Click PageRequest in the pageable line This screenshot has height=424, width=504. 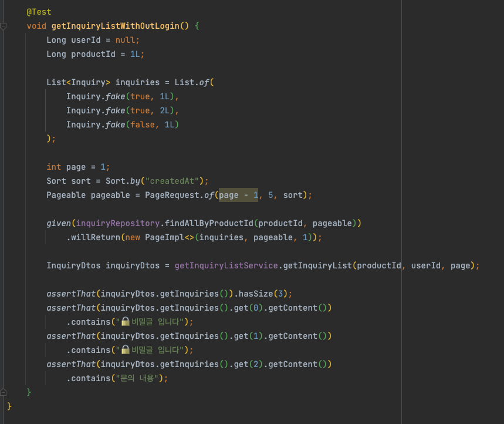coord(172,196)
